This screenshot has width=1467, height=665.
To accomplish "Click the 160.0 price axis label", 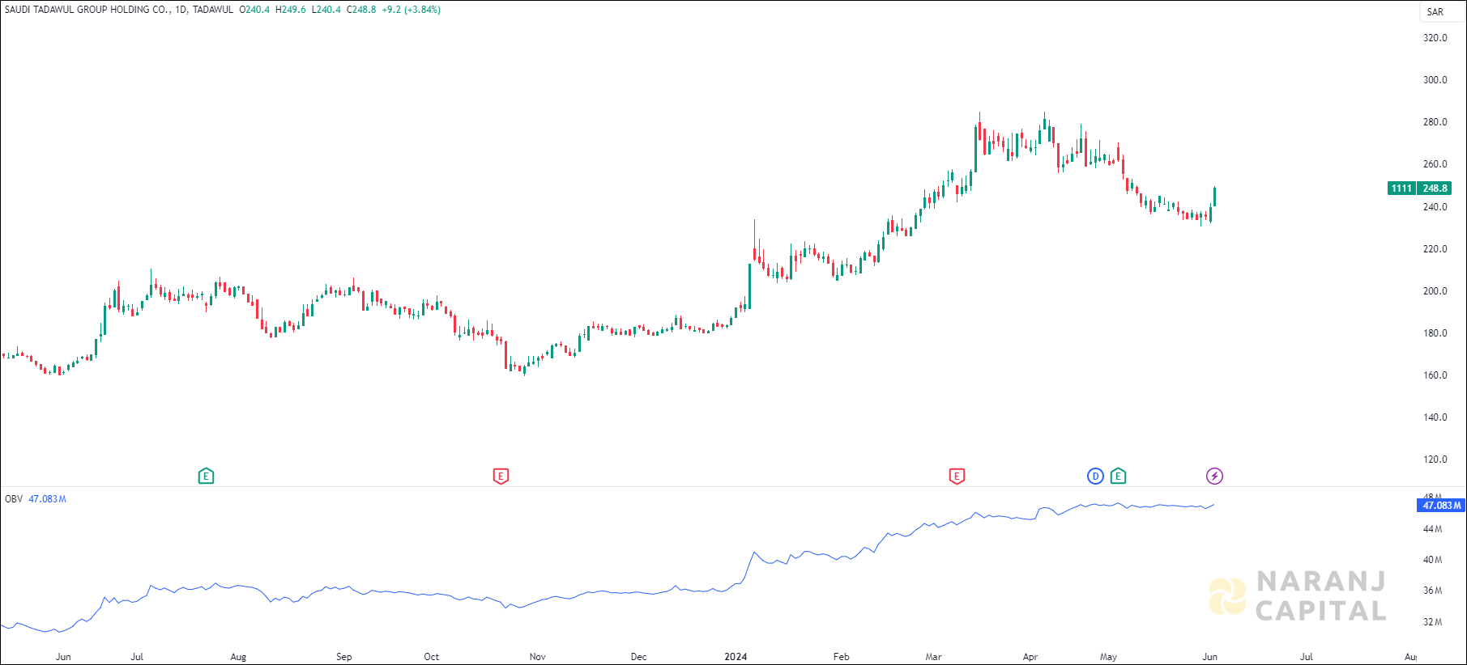I will click(1435, 375).
